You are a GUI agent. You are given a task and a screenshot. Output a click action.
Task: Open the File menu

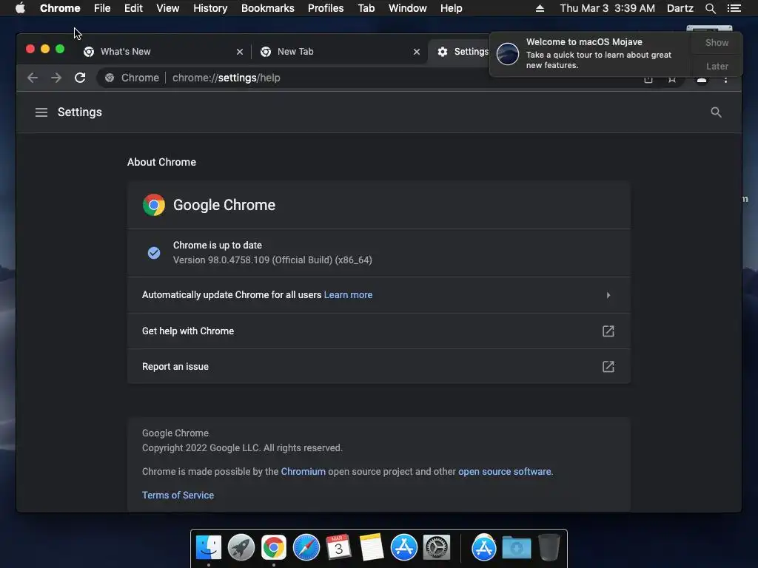102,8
